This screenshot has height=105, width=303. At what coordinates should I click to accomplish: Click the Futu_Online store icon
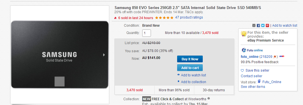(x=259, y=81)
